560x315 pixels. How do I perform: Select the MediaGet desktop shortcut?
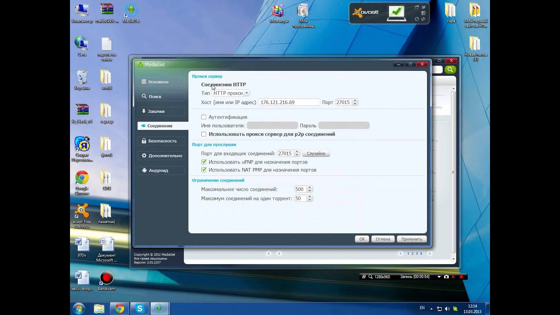coord(131,13)
